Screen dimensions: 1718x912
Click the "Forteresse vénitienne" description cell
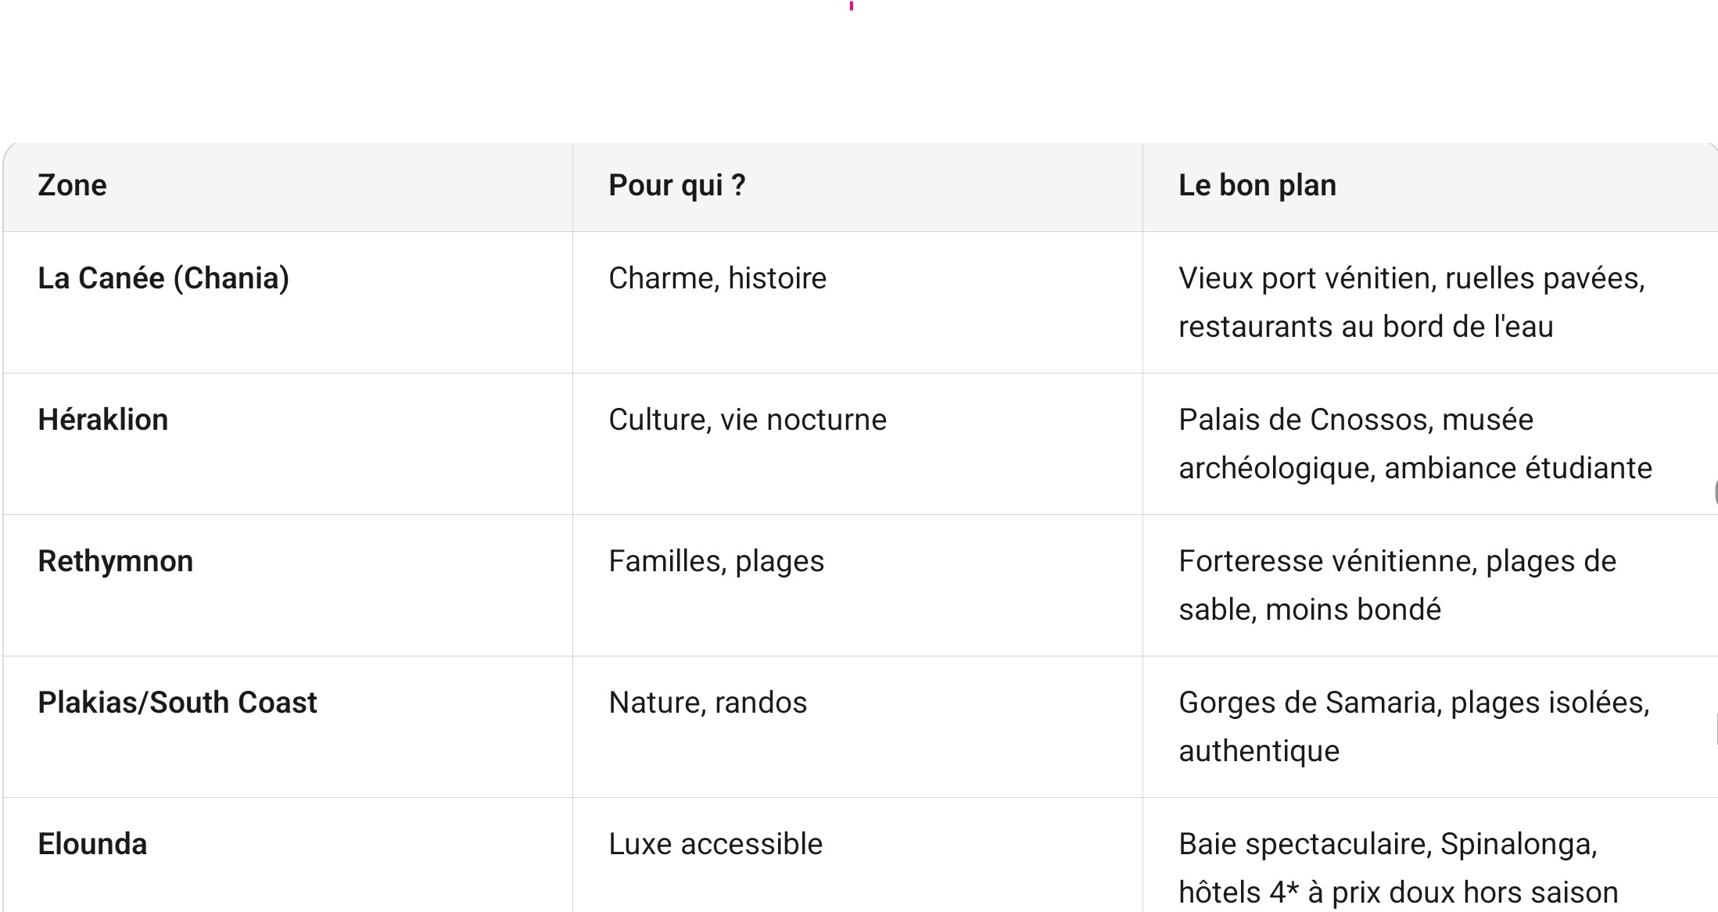[1397, 585]
